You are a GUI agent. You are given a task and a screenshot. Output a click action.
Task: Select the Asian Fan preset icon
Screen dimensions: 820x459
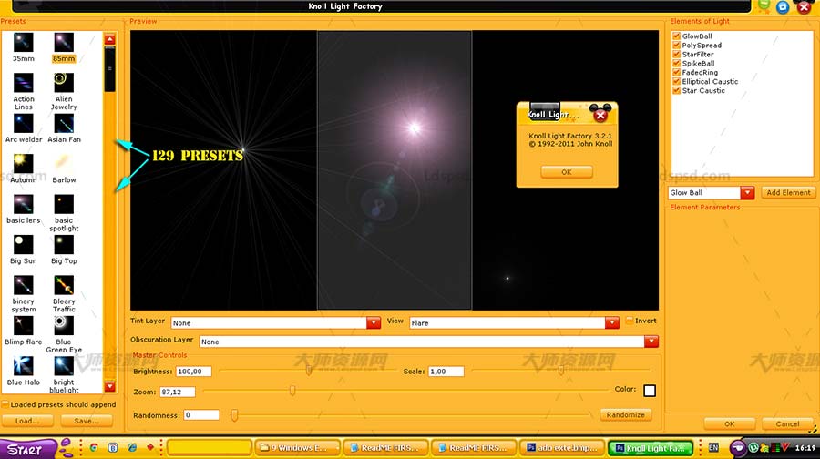[64, 124]
